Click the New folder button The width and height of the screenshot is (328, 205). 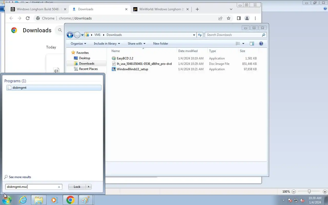(x=161, y=44)
